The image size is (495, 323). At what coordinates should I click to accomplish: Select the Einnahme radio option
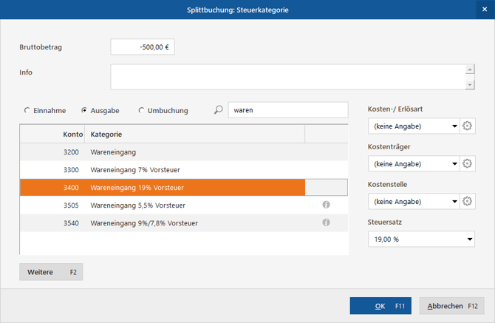tap(27, 111)
